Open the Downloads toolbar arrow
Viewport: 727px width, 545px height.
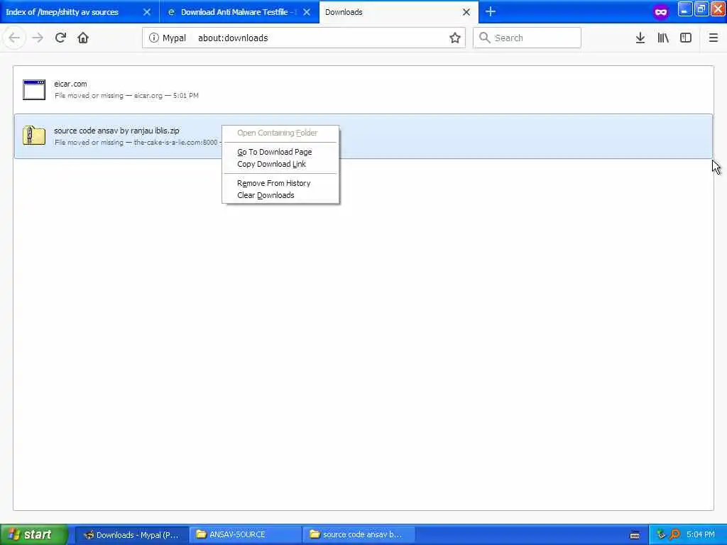click(x=640, y=38)
